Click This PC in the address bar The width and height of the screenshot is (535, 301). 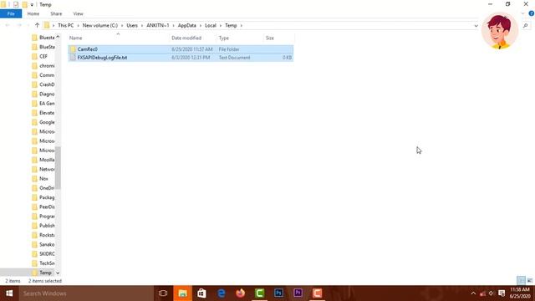coord(65,25)
